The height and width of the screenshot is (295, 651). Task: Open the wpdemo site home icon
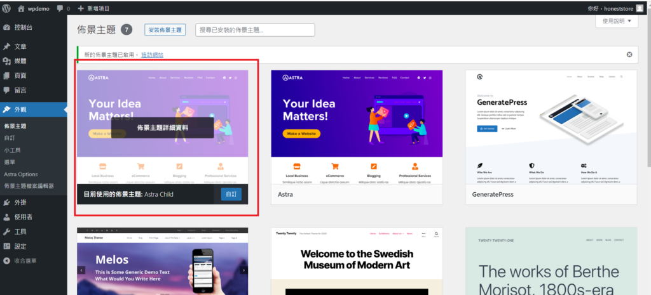click(x=22, y=8)
